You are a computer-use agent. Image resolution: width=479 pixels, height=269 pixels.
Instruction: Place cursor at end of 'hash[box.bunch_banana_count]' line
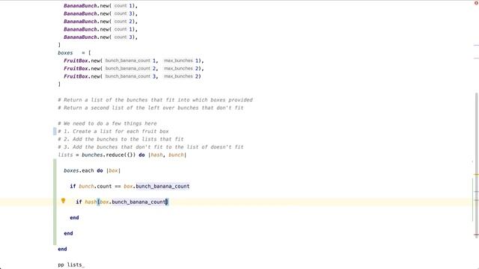[x=168, y=202]
